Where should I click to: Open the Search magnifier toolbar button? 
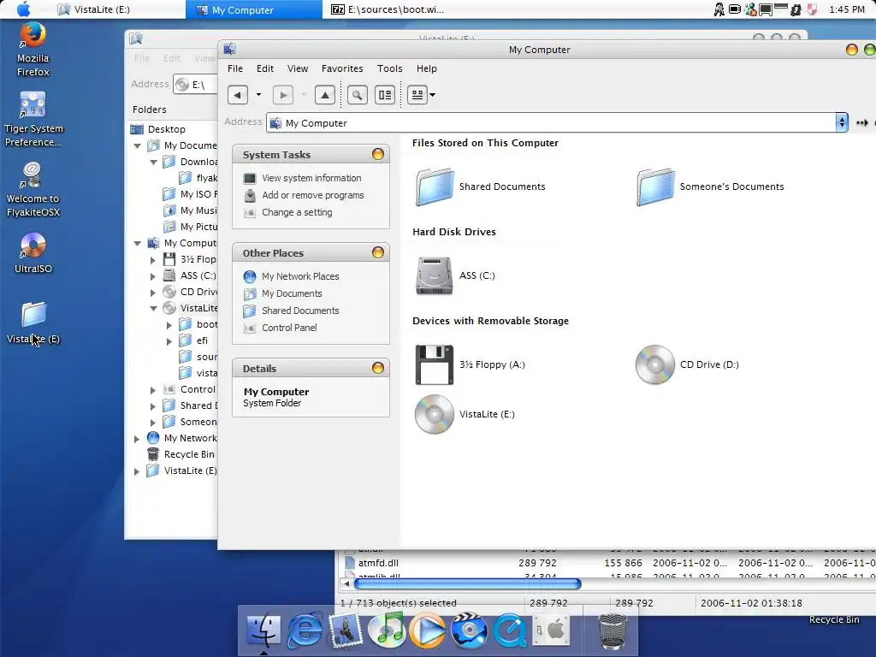pyautogui.click(x=358, y=95)
